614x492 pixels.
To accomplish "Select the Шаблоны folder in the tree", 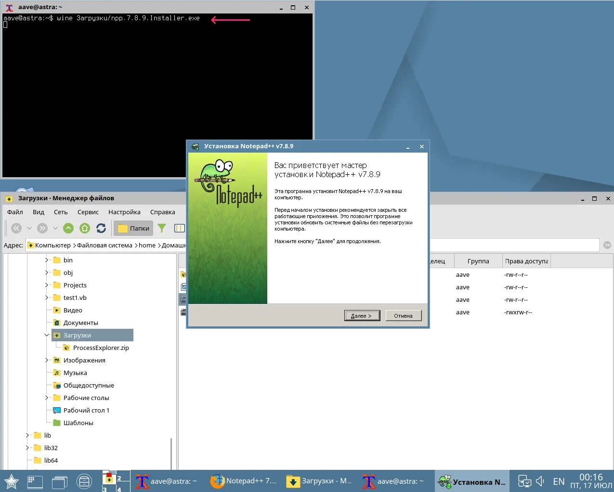I will (x=73, y=423).
